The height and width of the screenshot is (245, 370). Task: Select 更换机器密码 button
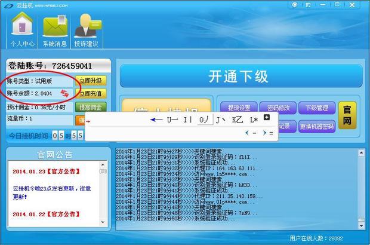317,126
